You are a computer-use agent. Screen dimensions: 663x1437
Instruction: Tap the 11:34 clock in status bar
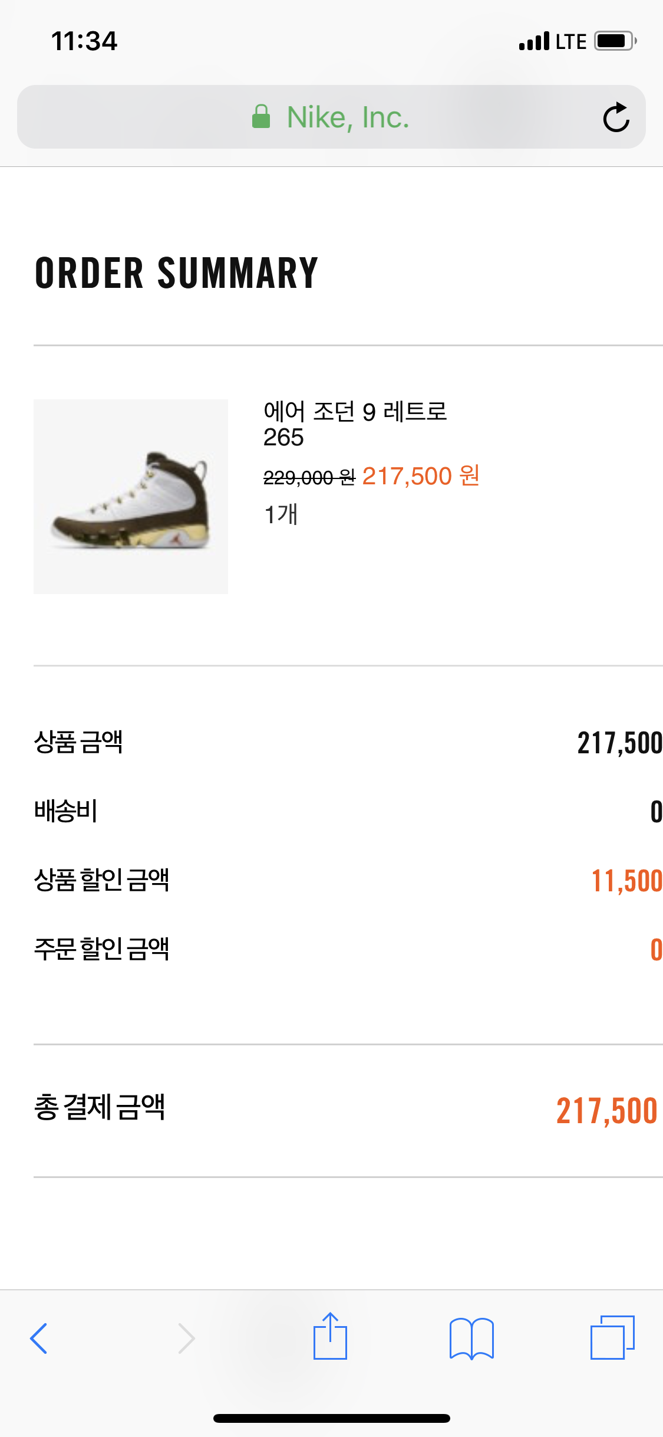(x=84, y=41)
